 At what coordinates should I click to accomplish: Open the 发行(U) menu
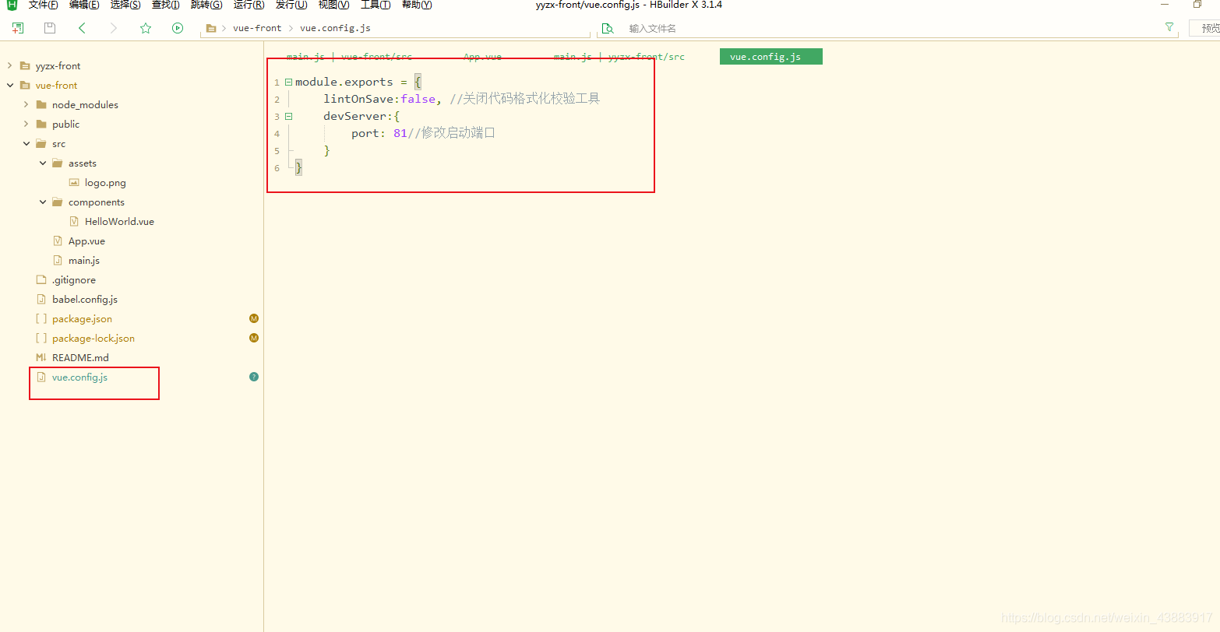[291, 5]
